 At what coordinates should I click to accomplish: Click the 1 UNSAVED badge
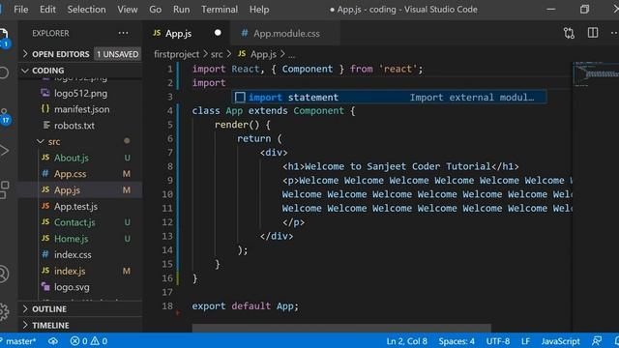(118, 54)
